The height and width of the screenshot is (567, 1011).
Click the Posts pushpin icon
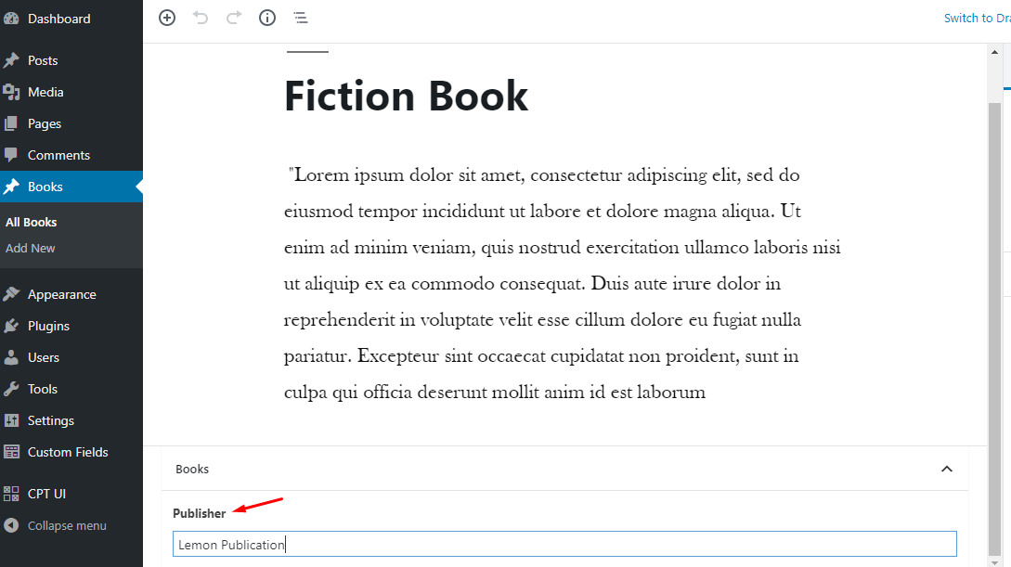tap(11, 60)
